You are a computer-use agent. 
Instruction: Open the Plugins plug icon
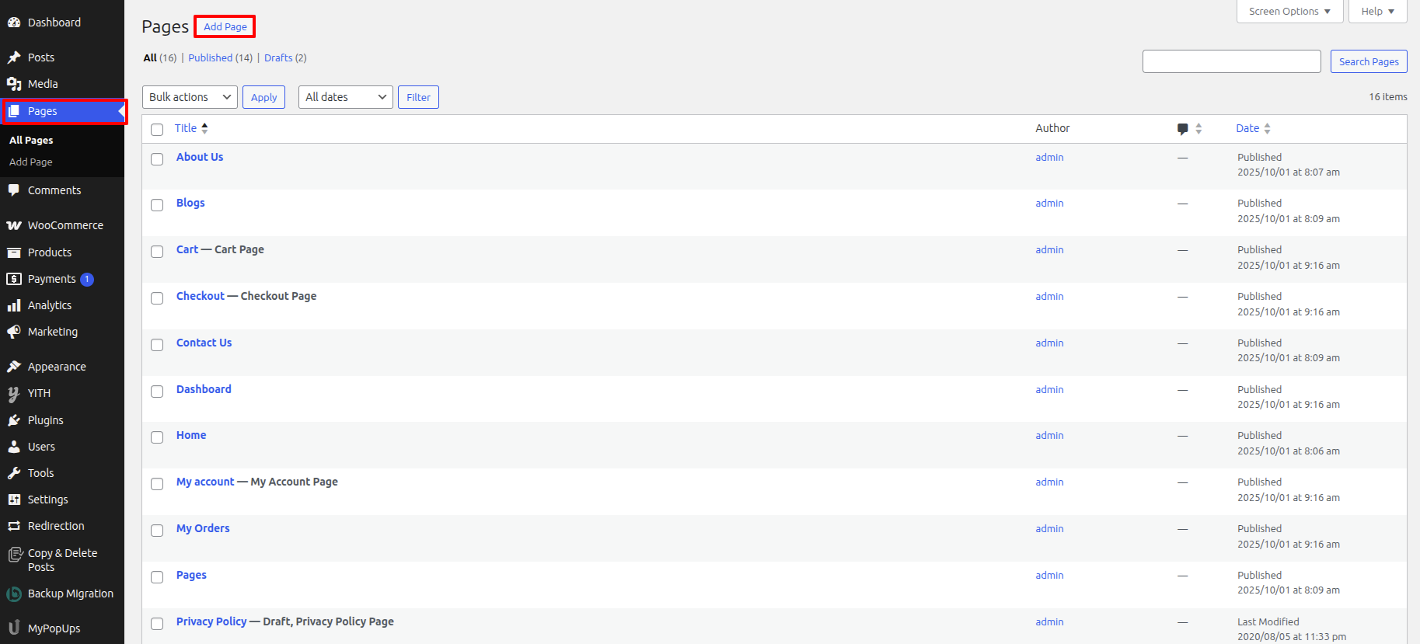[14, 420]
